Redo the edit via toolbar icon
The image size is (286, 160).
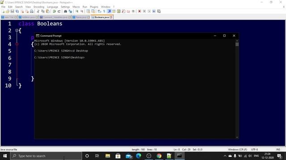(59, 11)
